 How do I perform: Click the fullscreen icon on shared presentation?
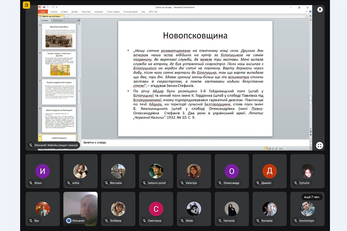(x=319, y=145)
